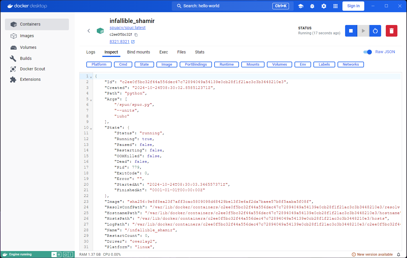This screenshot has height=258, width=407.
Task: Click CPU 0.00% status text
Action: tap(112, 255)
